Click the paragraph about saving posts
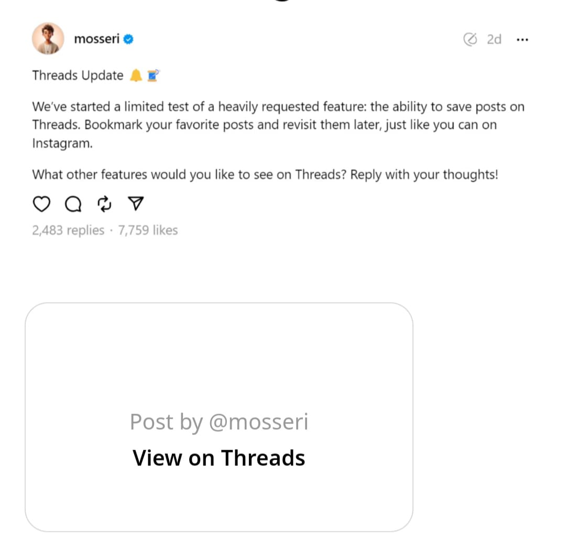The image size is (566, 545). click(x=278, y=125)
